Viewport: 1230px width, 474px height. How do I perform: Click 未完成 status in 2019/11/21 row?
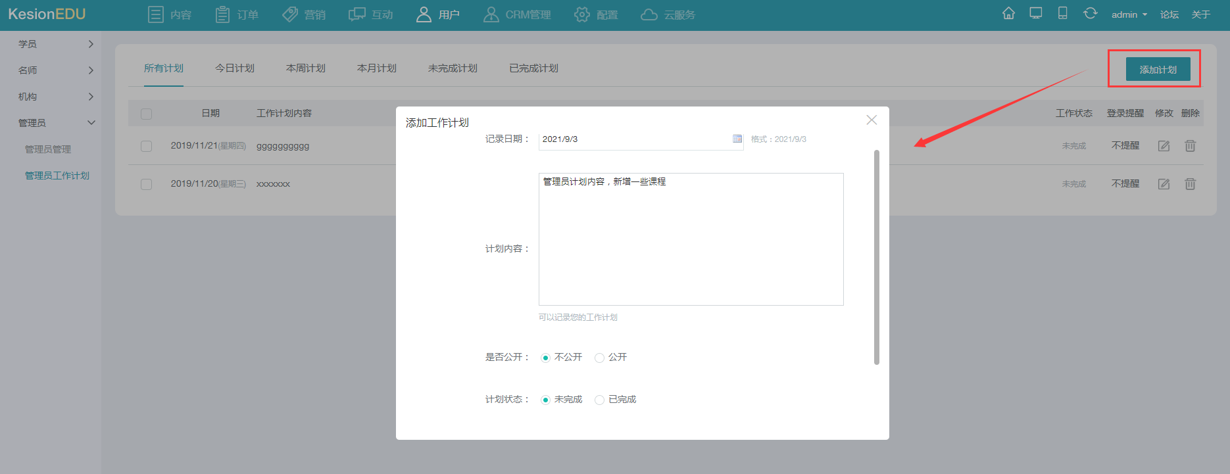point(1074,146)
